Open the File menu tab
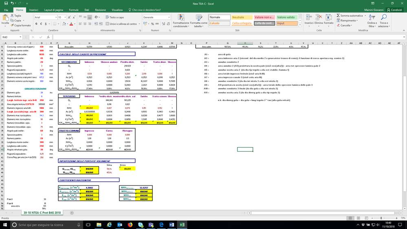This screenshot has width=407, height=229. click(x=6, y=10)
